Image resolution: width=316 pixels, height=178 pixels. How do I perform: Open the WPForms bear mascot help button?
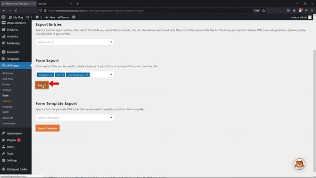pos(299,164)
